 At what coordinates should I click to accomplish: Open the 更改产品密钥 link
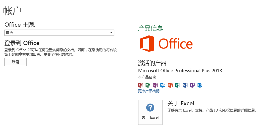coord(149,91)
